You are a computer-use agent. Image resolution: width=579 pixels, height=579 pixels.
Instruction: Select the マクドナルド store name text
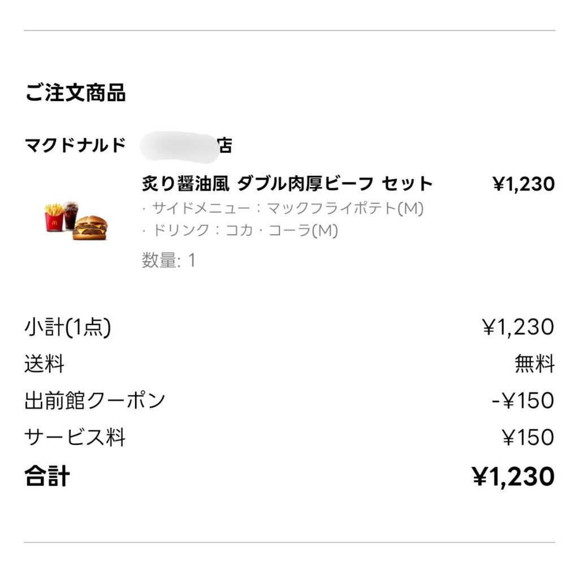point(75,146)
